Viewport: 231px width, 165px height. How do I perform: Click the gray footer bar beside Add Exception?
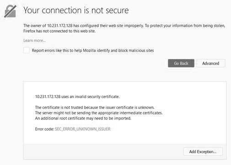click(104, 151)
